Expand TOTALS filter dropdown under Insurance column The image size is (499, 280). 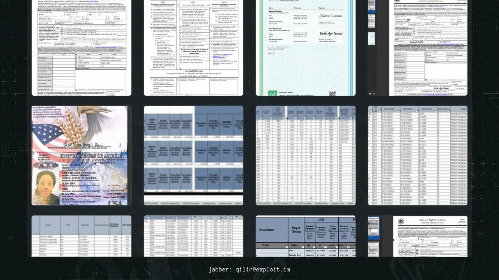coord(287,247)
